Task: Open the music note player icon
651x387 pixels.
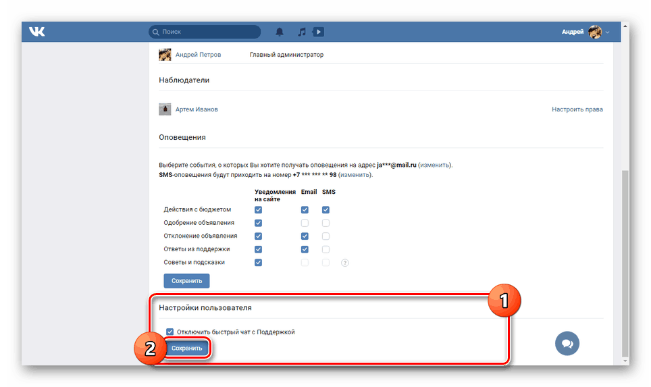Action: (302, 32)
